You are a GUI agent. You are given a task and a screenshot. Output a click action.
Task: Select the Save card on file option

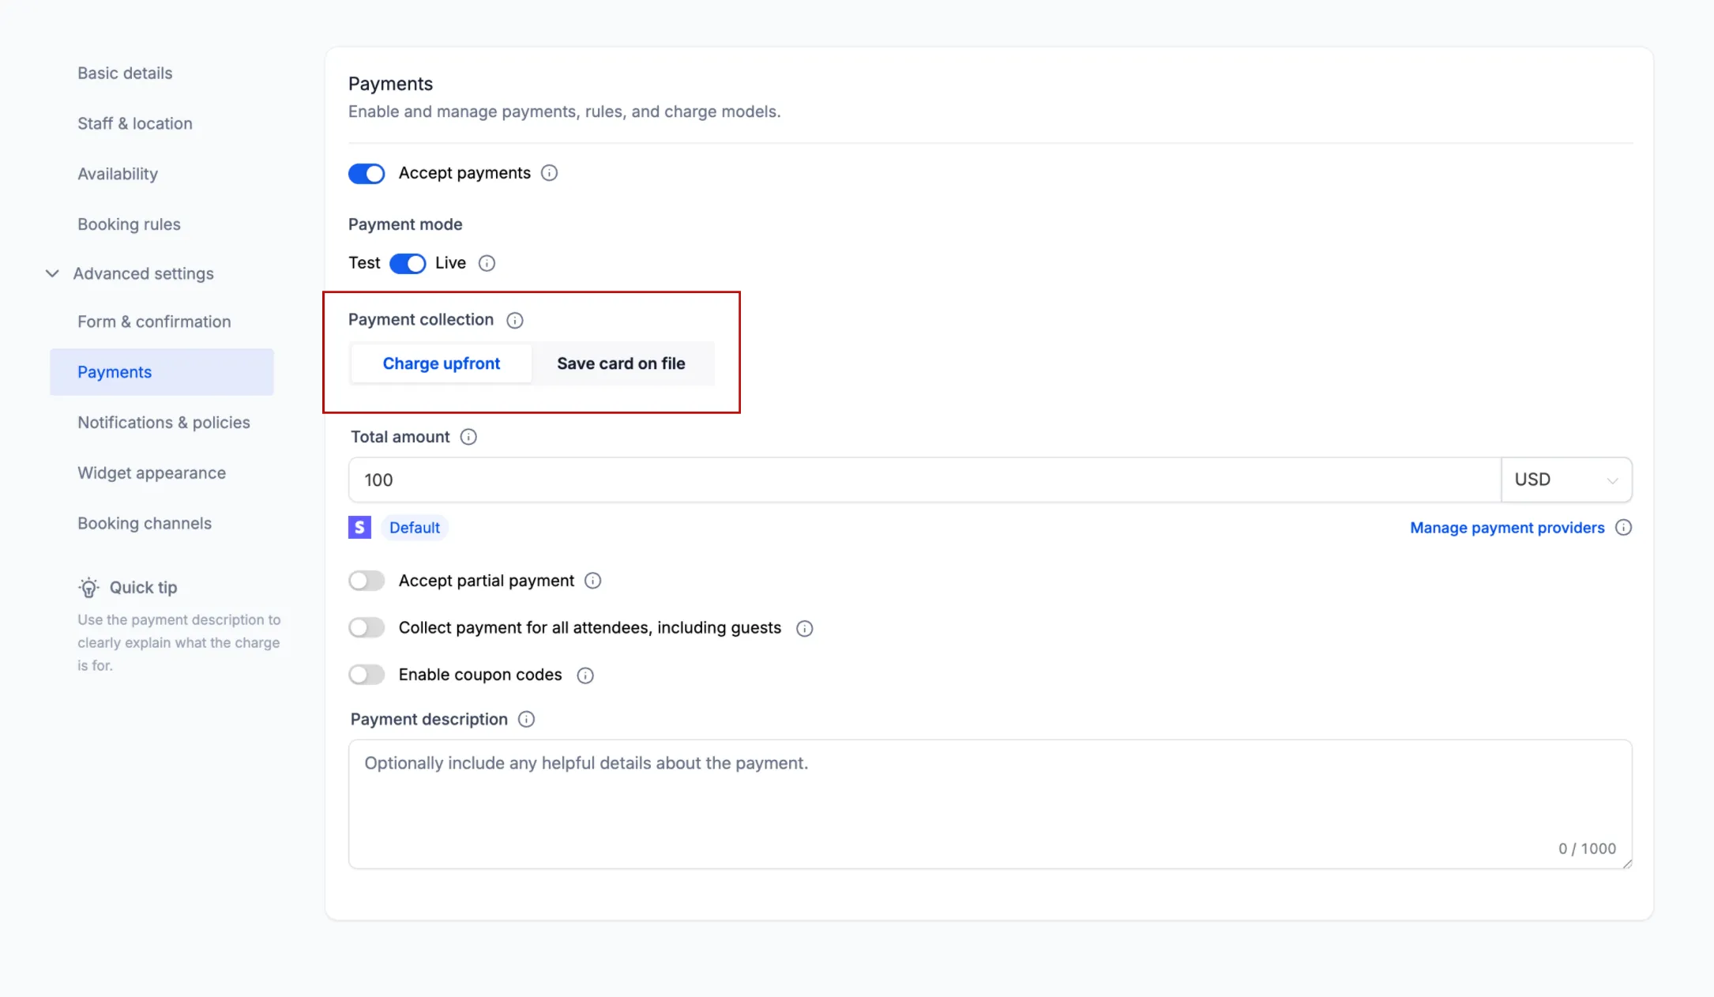pos(621,363)
